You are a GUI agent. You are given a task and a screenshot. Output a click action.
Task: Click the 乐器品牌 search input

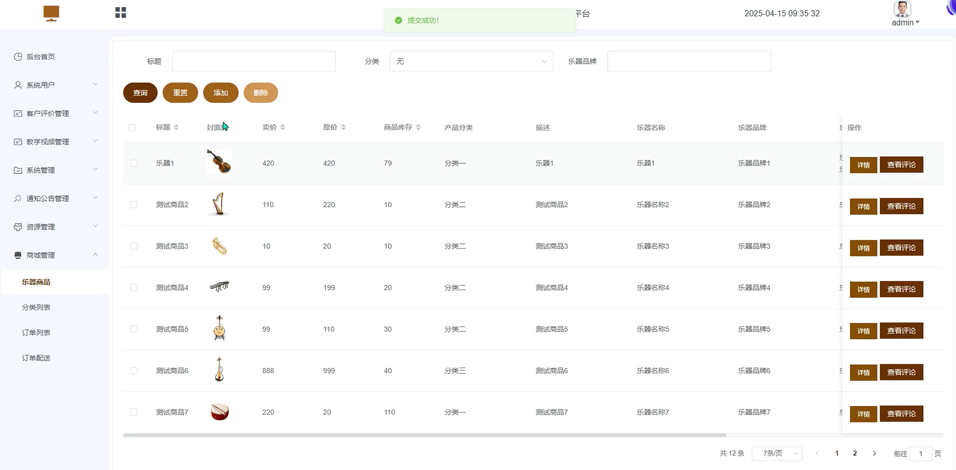(689, 61)
